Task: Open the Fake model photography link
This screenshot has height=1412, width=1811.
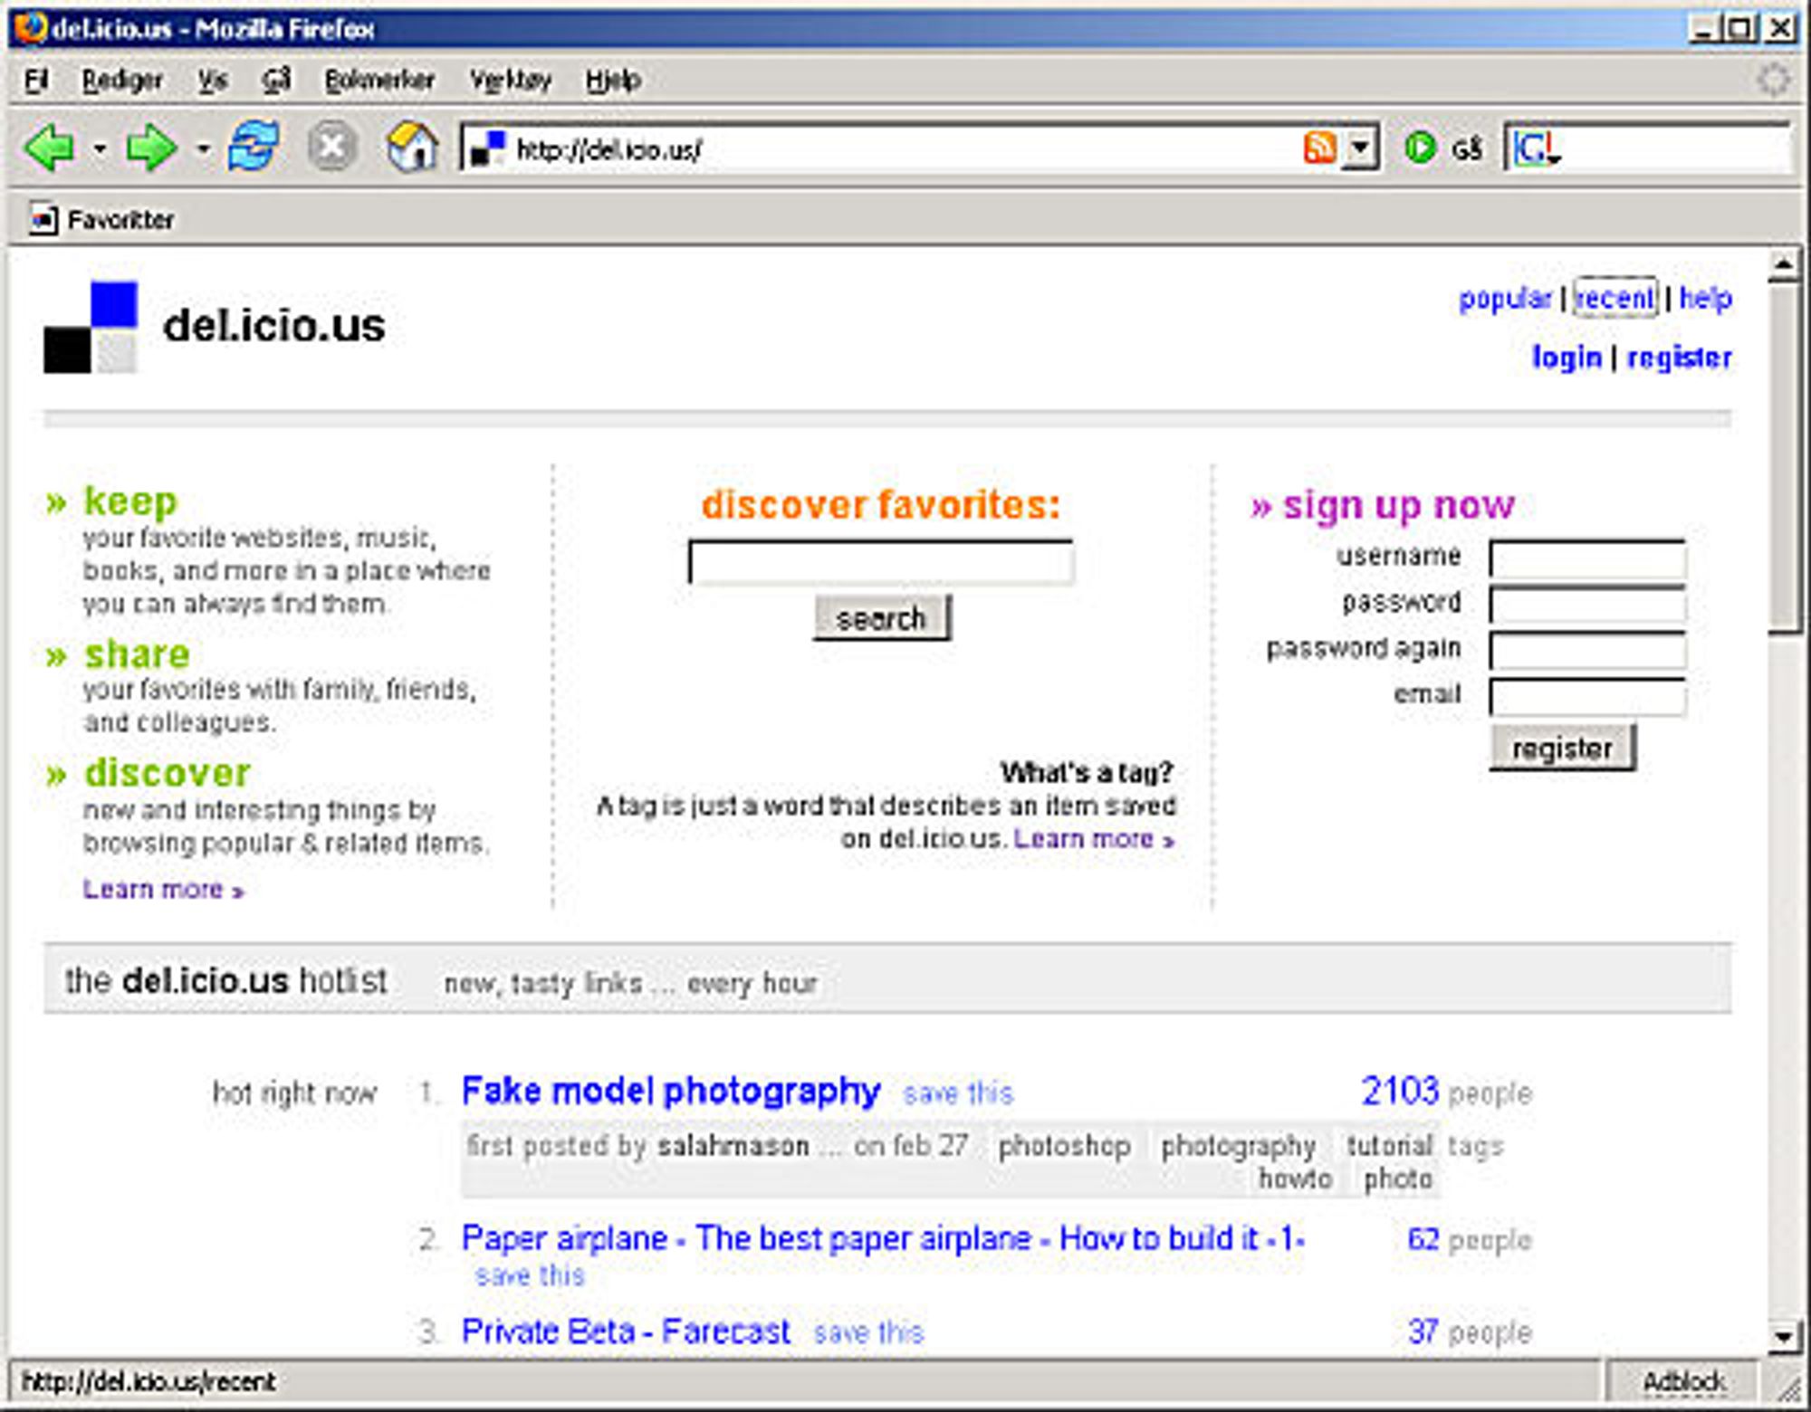Action: click(671, 1092)
